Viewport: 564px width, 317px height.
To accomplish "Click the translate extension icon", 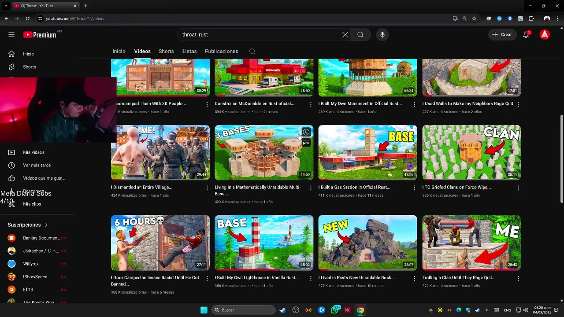I will coord(520,18).
